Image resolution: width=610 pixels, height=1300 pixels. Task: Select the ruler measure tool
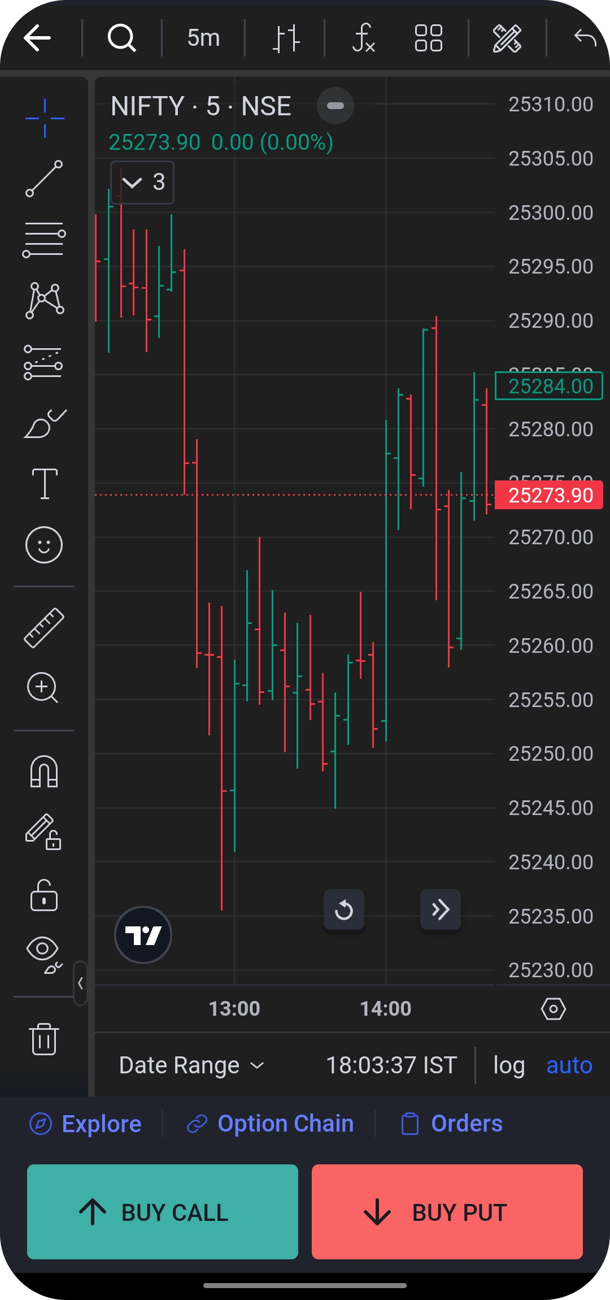click(44, 627)
